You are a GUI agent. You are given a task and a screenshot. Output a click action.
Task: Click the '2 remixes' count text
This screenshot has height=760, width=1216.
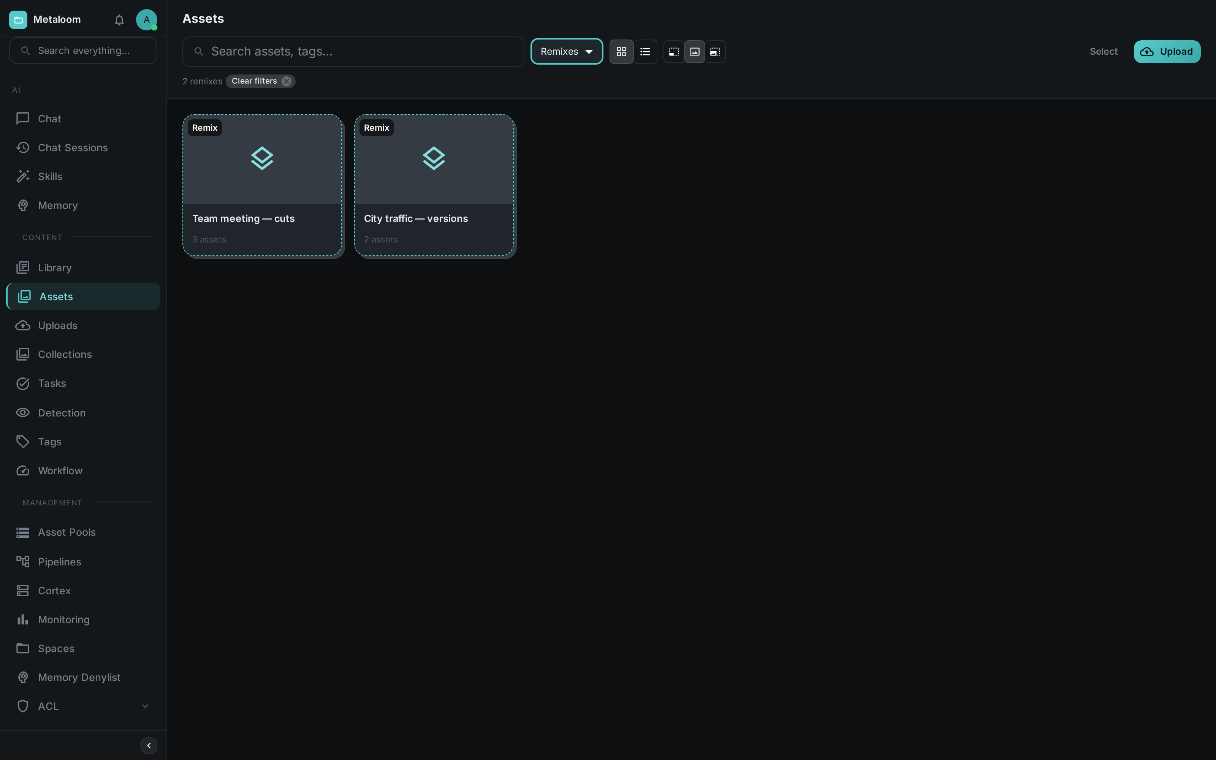coord(203,81)
